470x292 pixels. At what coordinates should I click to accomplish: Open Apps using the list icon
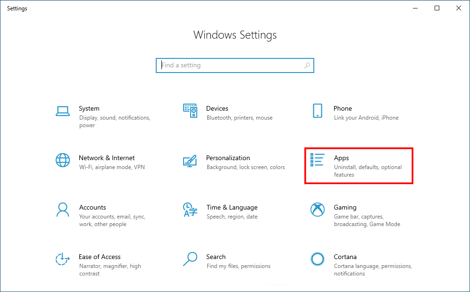point(317,160)
